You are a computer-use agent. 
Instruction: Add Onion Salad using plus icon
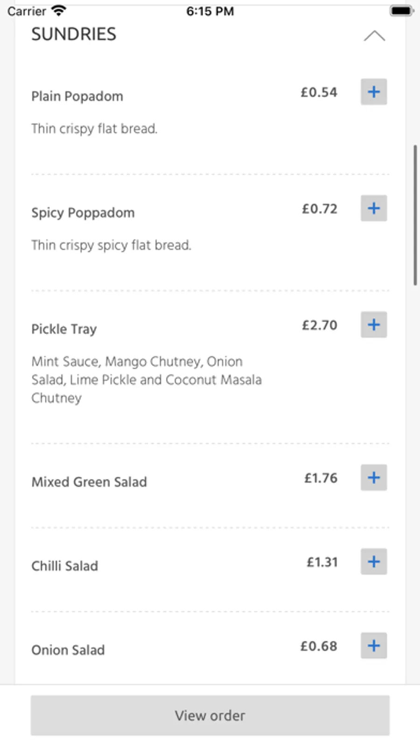point(373,646)
